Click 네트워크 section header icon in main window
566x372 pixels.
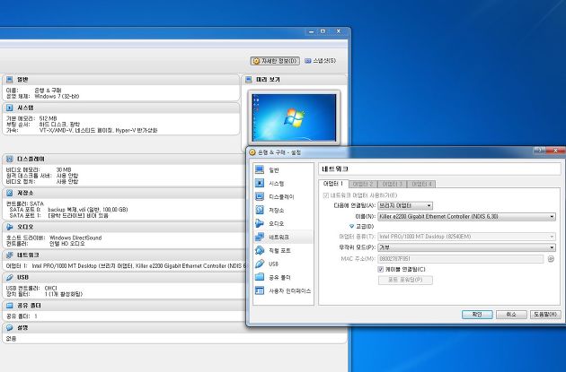pyautogui.click(x=9, y=255)
